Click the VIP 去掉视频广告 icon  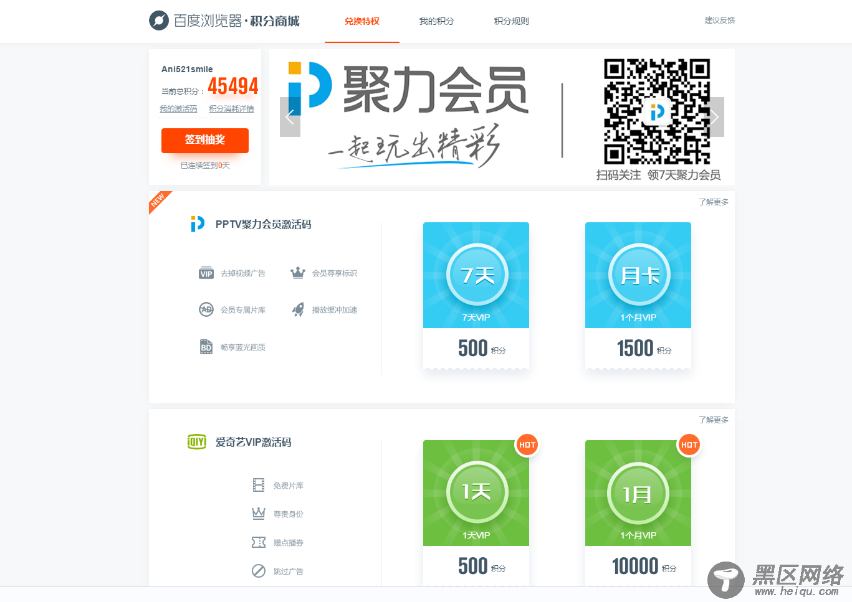tap(206, 273)
